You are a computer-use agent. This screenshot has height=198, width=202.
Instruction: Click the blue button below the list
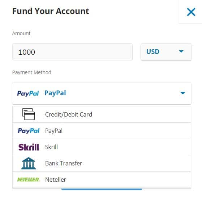pos(102,189)
